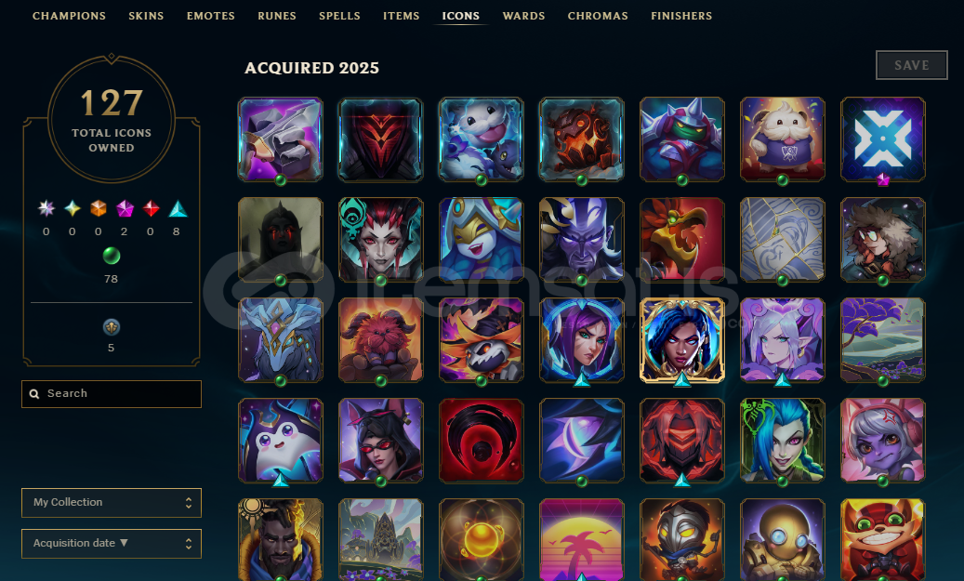Select the red rooster bird icon
The width and height of the screenshot is (964, 581).
681,239
